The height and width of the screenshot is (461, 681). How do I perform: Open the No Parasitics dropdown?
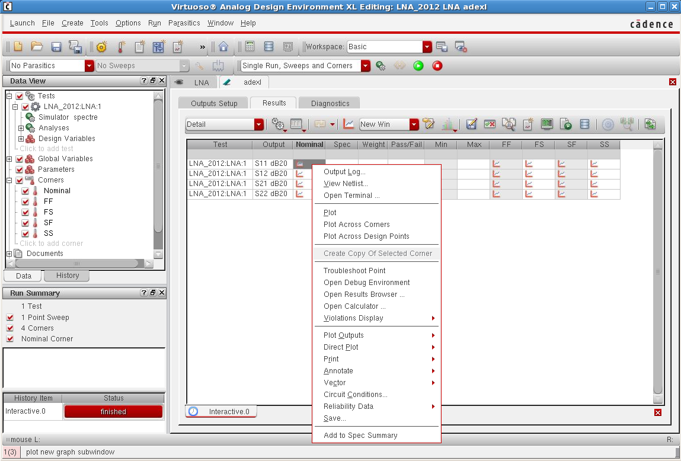(x=89, y=66)
